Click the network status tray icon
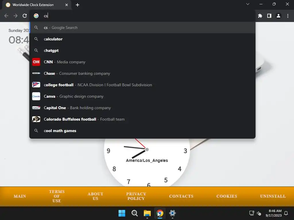 click(x=252, y=213)
